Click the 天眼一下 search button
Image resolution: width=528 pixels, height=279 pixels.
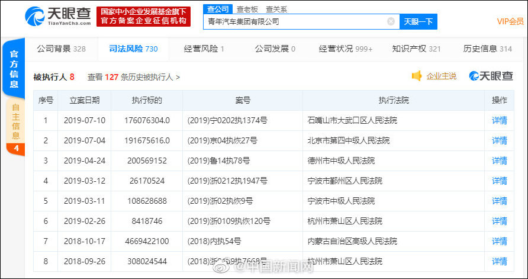pyautogui.click(x=418, y=21)
